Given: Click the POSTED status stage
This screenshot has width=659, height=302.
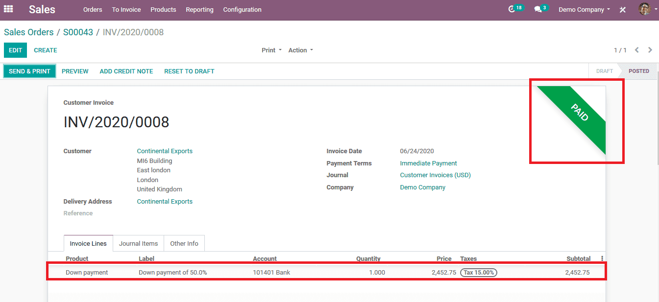Looking at the screenshot, I should [639, 71].
